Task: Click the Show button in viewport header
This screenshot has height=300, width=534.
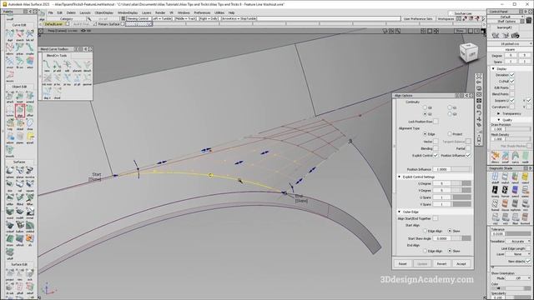Action: (460, 31)
